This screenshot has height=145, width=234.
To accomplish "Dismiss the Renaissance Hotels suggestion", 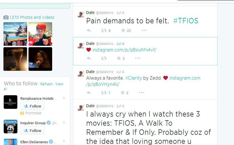I will pyautogui.click(x=64, y=98).
